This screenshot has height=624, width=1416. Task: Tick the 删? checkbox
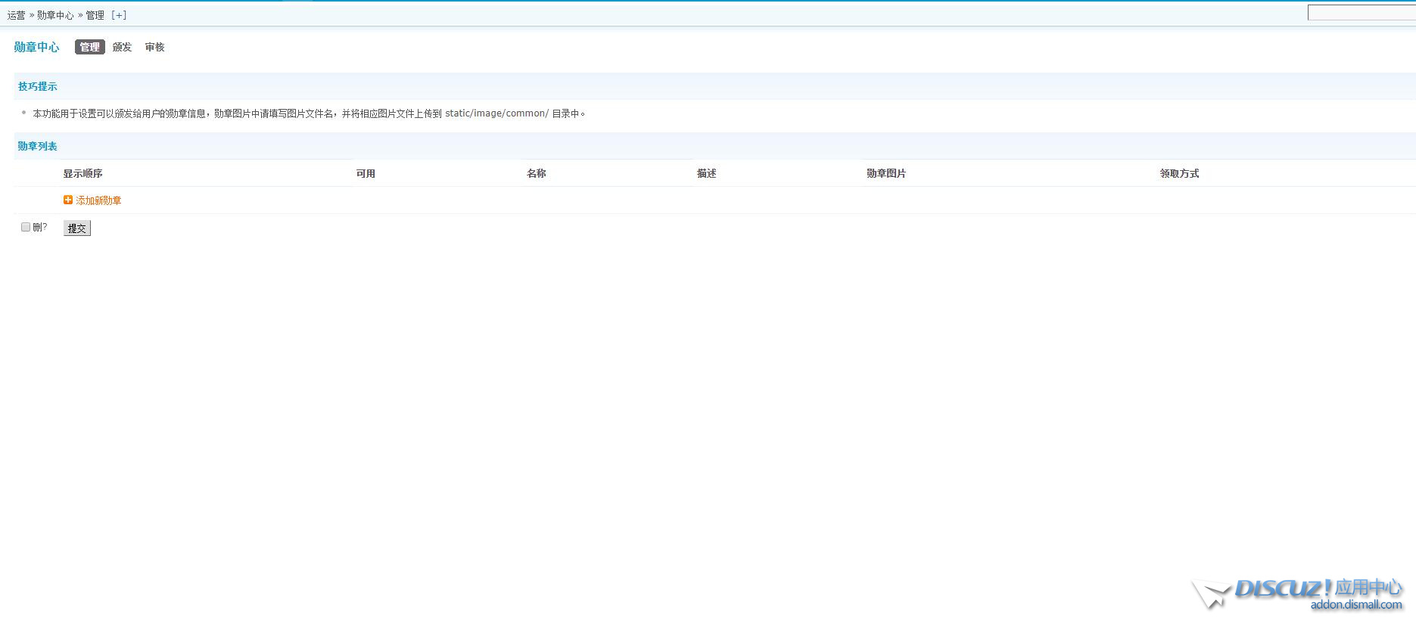(x=26, y=227)
